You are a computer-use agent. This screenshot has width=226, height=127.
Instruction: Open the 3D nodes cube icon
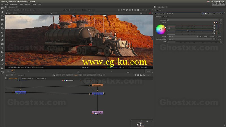coord(2,44)
